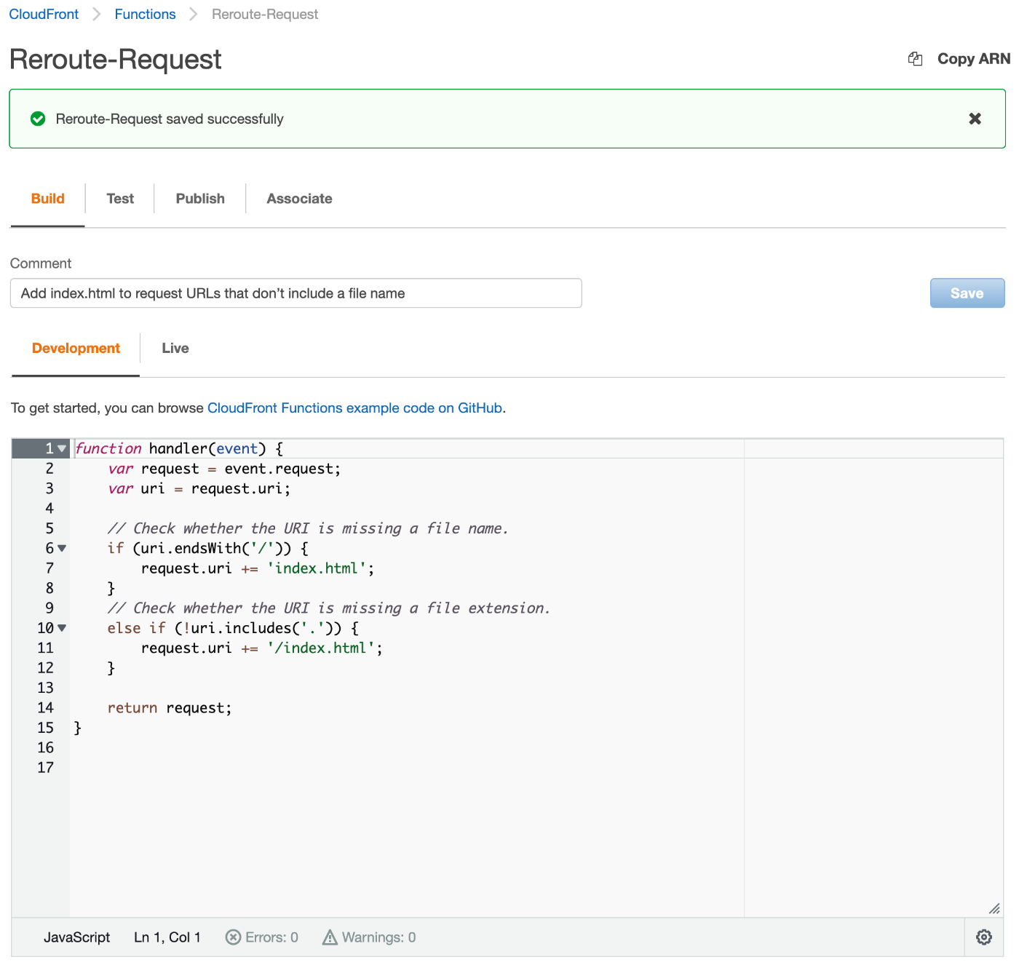Select the Live stage tab

pyautogui.click(x=175, y=349)
